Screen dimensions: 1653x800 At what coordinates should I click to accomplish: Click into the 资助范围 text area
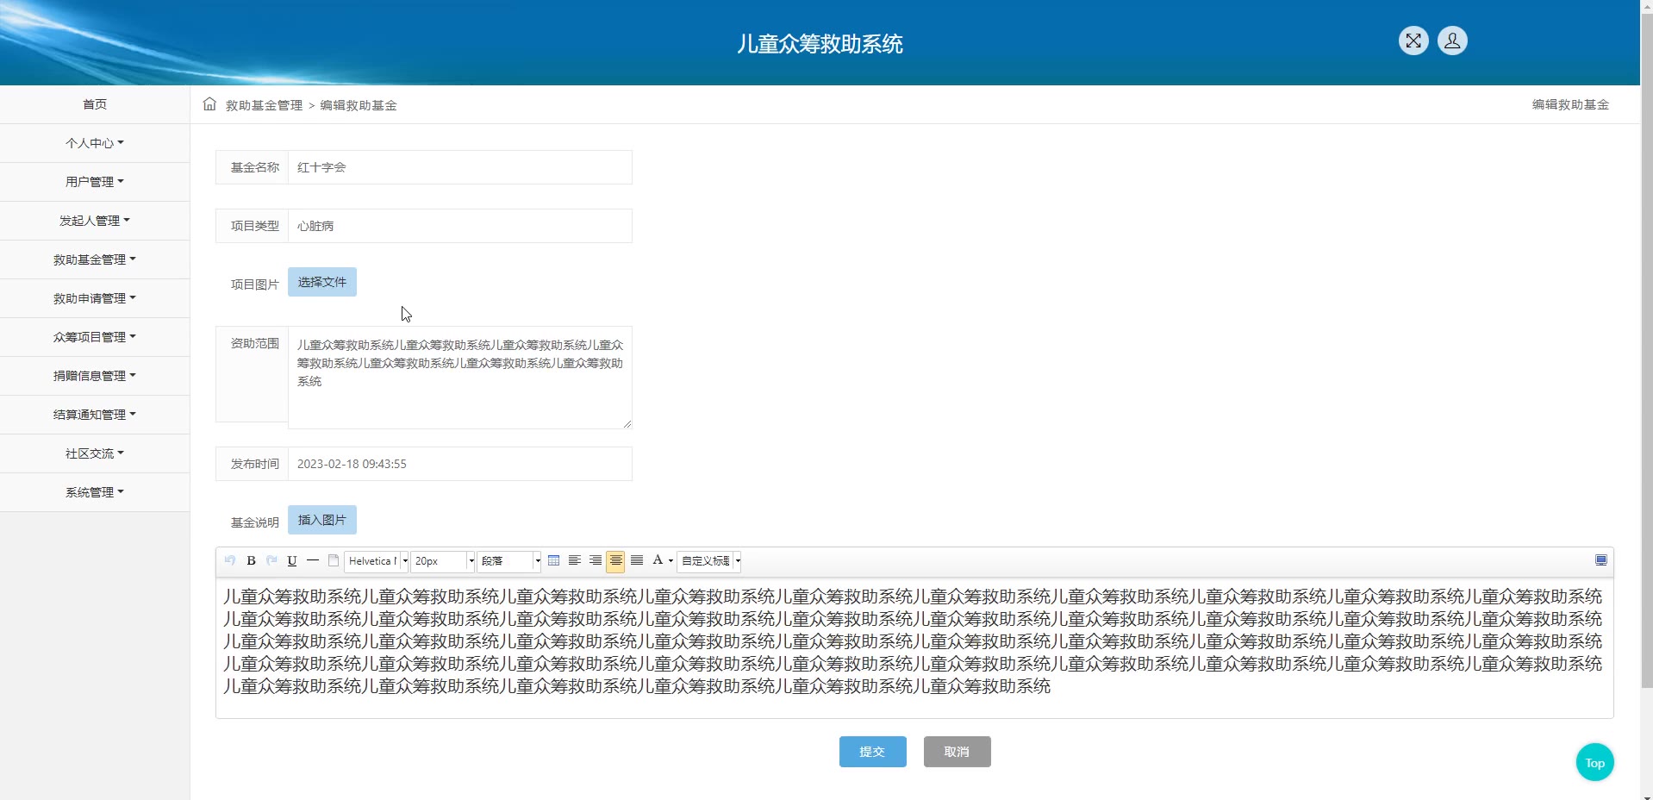[x=460, y=378]
